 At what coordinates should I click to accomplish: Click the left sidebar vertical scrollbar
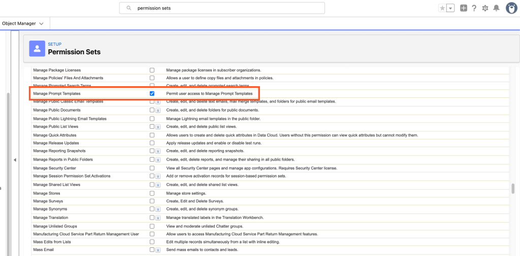pos(8,174)
